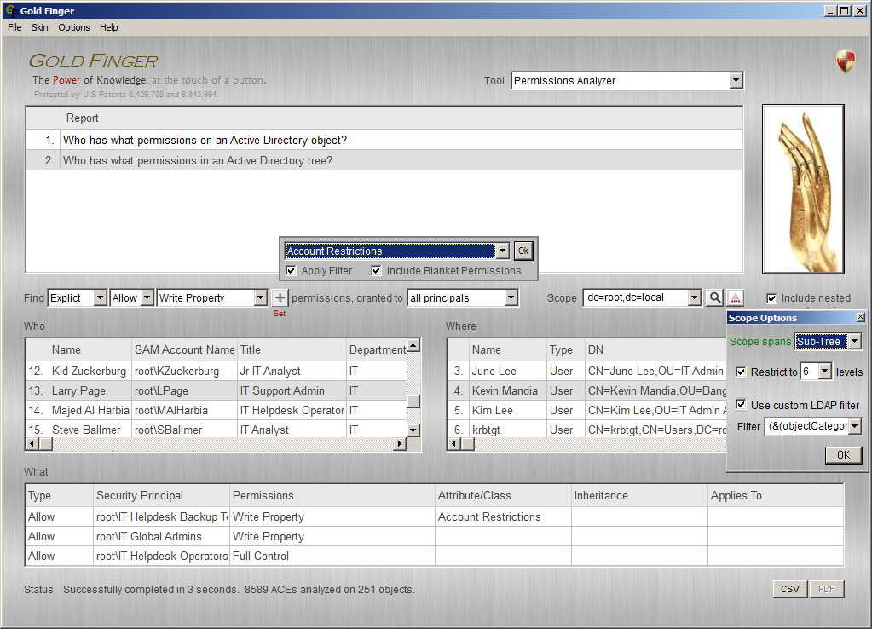Viewport: 872px width, 629px height.
Task: Open the Tool dropdown showing Permissions Analyzer
Action: (736, 80)
